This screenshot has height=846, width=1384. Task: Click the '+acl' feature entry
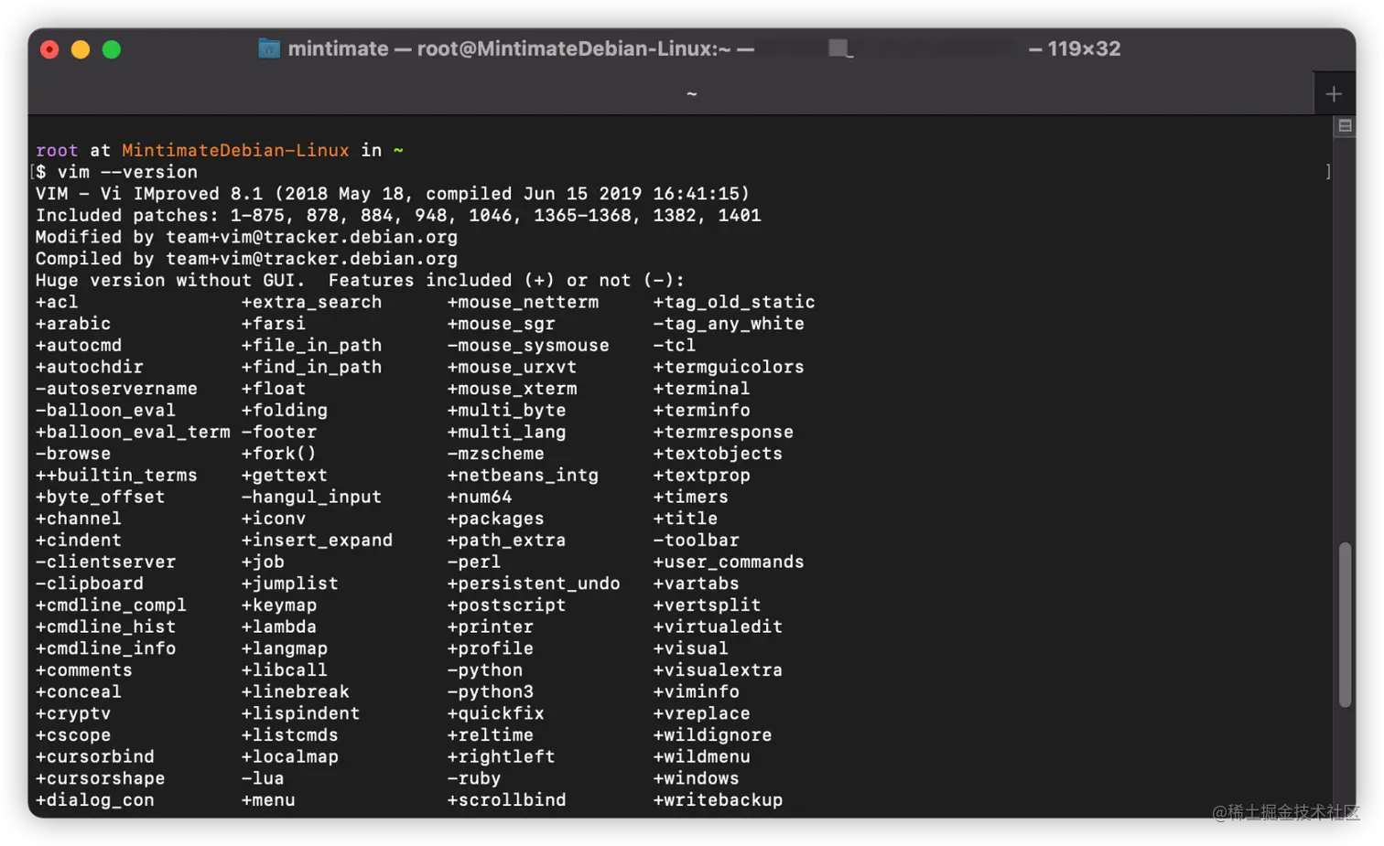(x=57, y=302)
